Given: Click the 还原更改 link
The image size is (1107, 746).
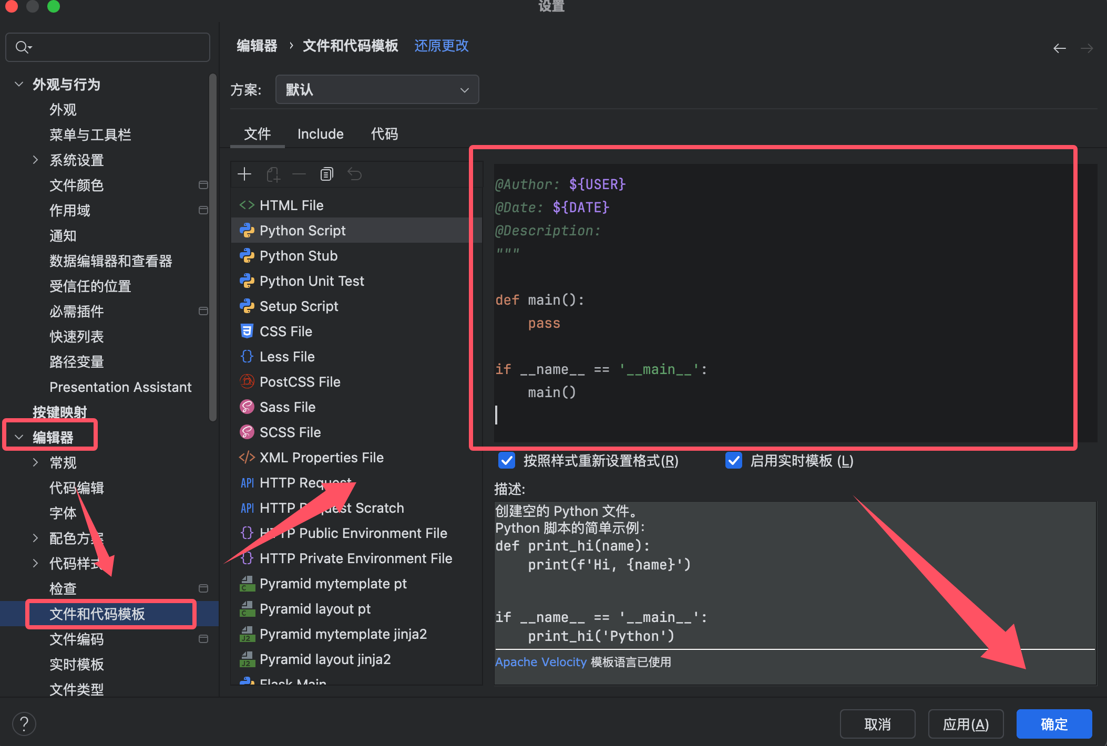Looking at the screenshot, I should tap(441, 46).
